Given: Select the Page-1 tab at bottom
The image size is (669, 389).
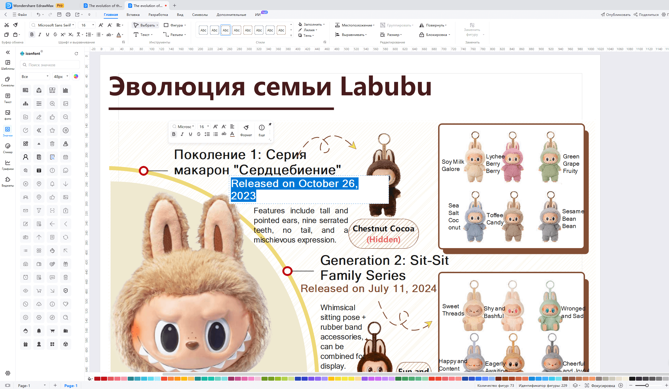Looking at the screenshot, I should tap(71, 385).
